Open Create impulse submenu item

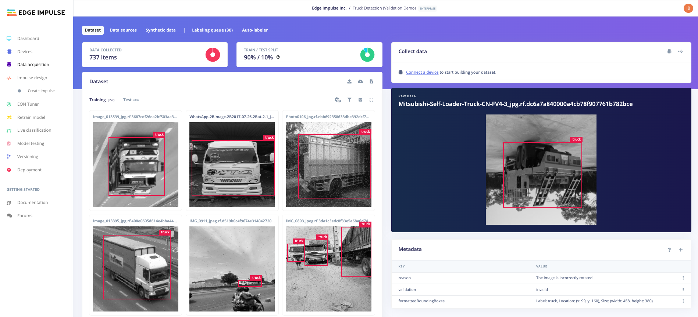point(41,91)
